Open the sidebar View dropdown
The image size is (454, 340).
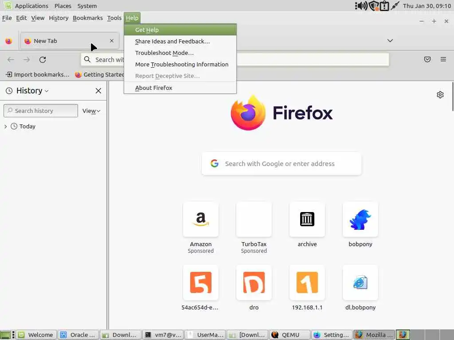(x=91, y=111)
